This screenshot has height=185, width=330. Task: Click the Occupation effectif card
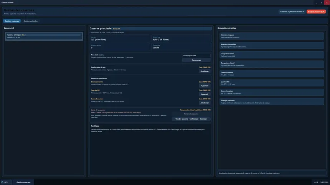click(x=272, y=64)
